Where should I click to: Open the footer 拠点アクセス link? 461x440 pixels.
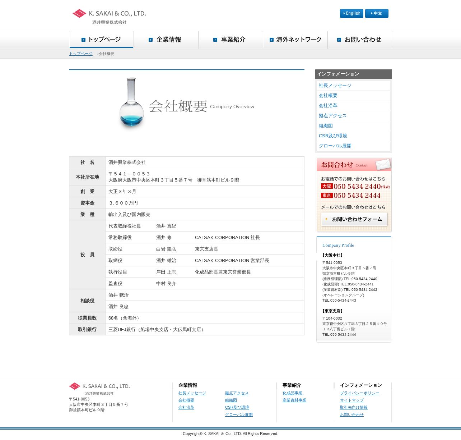(237, 393)
